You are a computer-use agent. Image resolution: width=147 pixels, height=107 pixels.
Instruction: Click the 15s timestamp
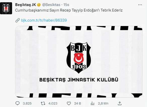66,5
